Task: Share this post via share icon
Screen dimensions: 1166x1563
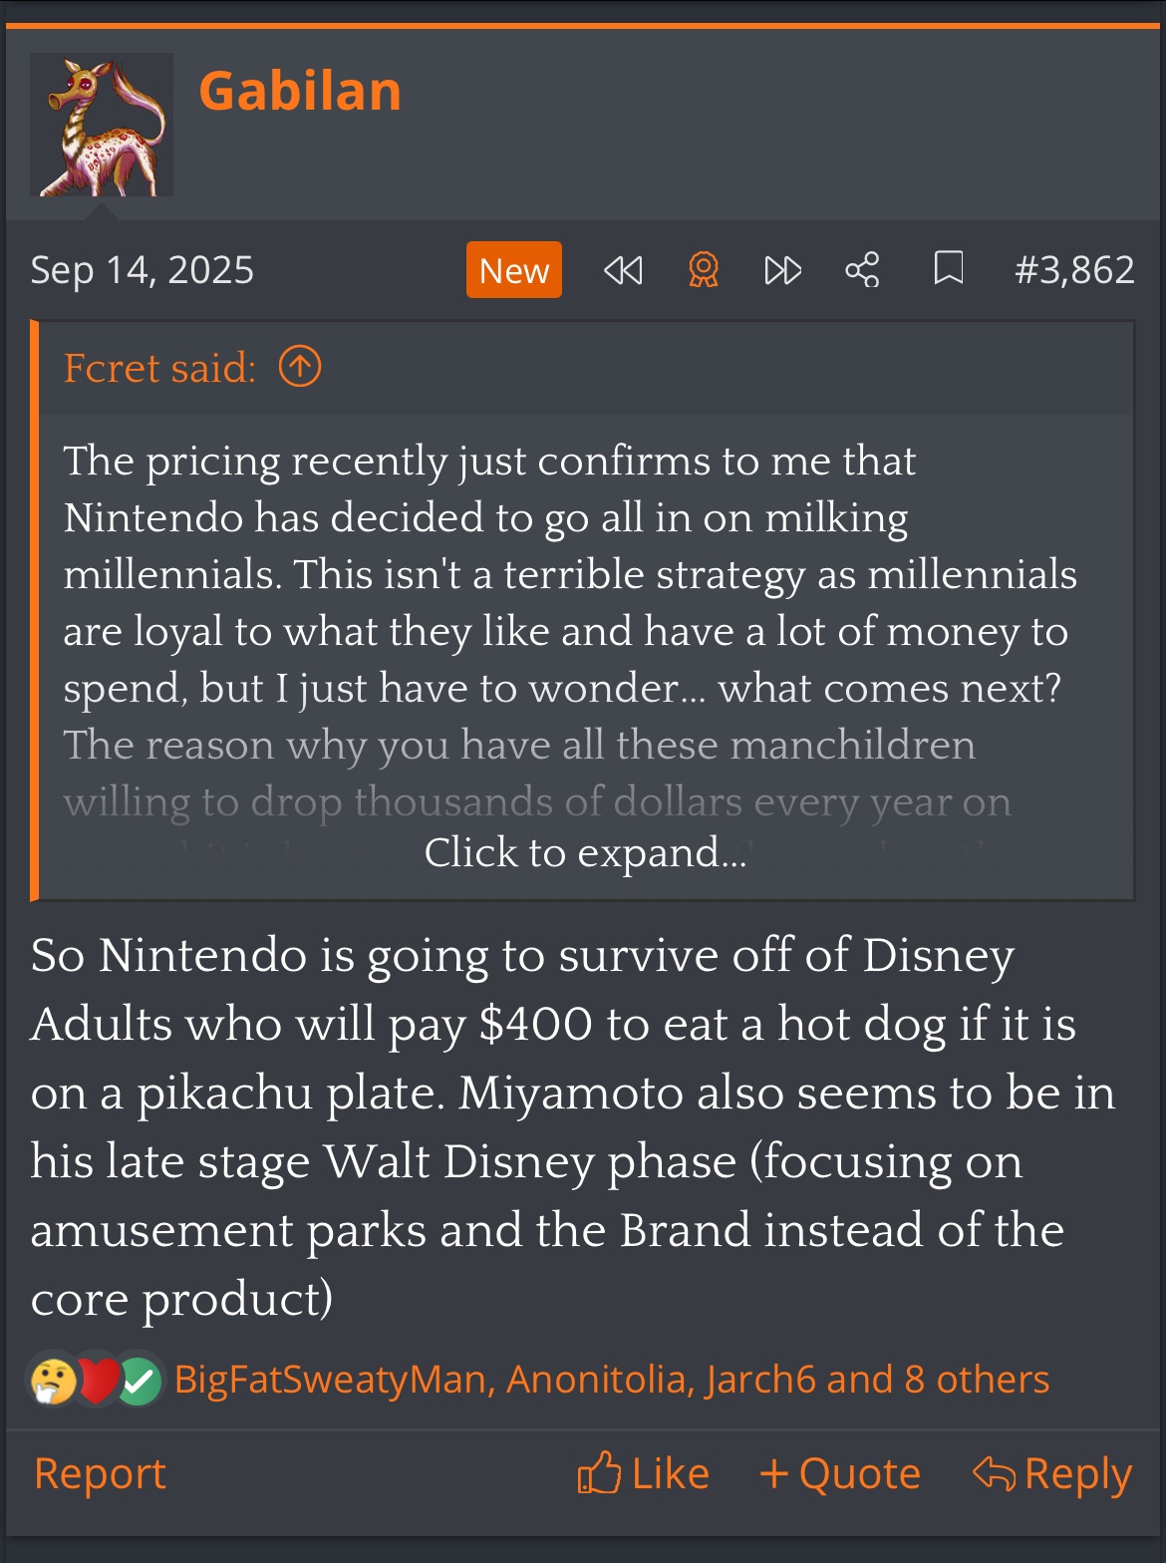Action: click(x=862, y=270)
